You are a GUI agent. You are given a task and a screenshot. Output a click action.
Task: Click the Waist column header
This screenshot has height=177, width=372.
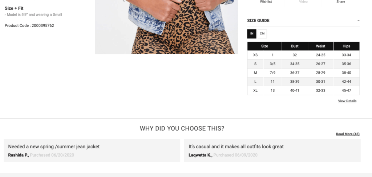point(320,46)
